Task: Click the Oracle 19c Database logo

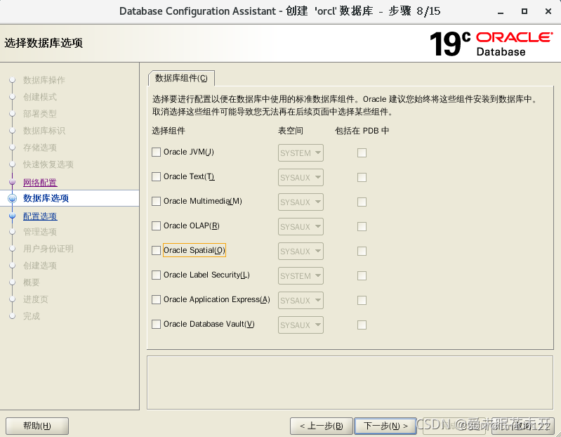Action: tap(491, 44)
